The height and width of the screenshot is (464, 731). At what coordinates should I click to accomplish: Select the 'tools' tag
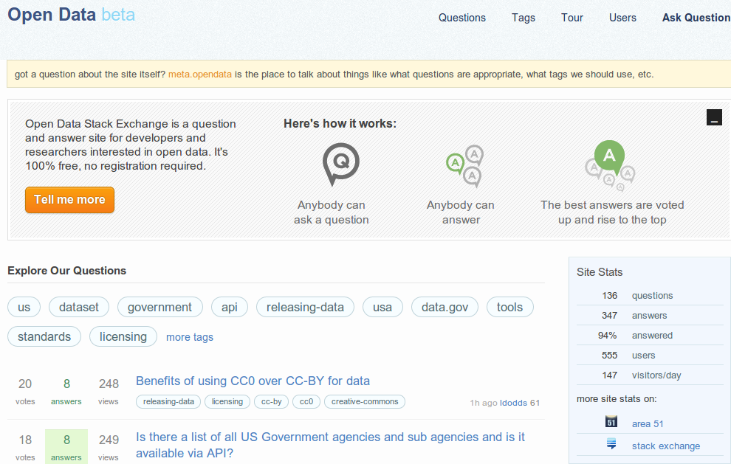point(509,307)
